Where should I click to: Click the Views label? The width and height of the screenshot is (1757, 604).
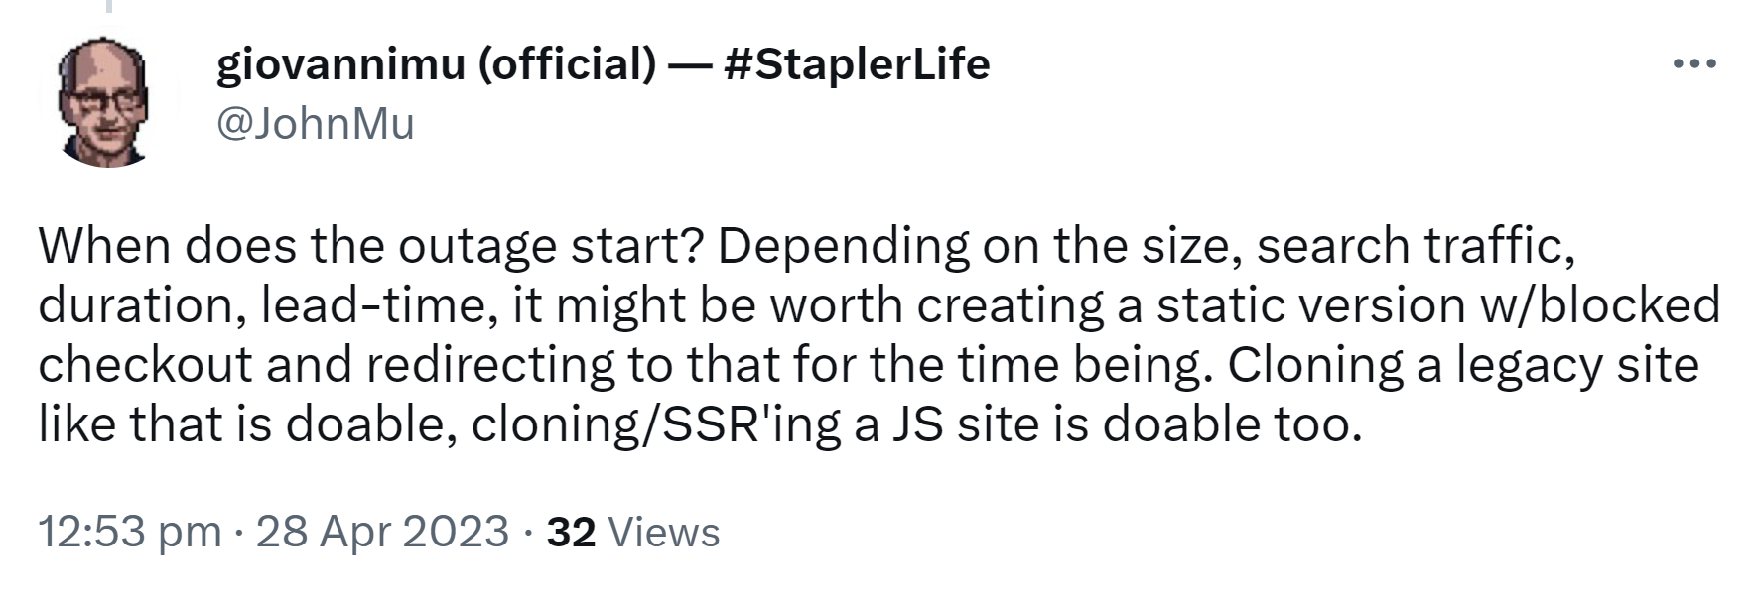click(x=663, y=533)
